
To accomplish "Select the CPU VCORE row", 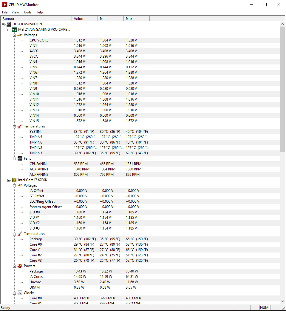I will click(x=154, y=40).
